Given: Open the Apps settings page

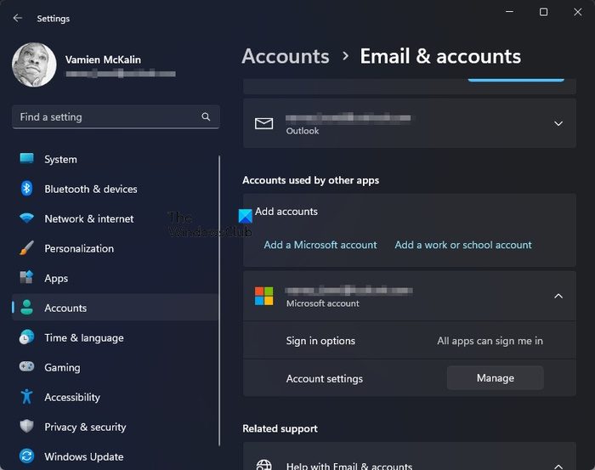Looking at the screenshot, I should 115,278.
